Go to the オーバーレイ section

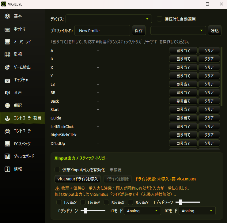point(22,42)
